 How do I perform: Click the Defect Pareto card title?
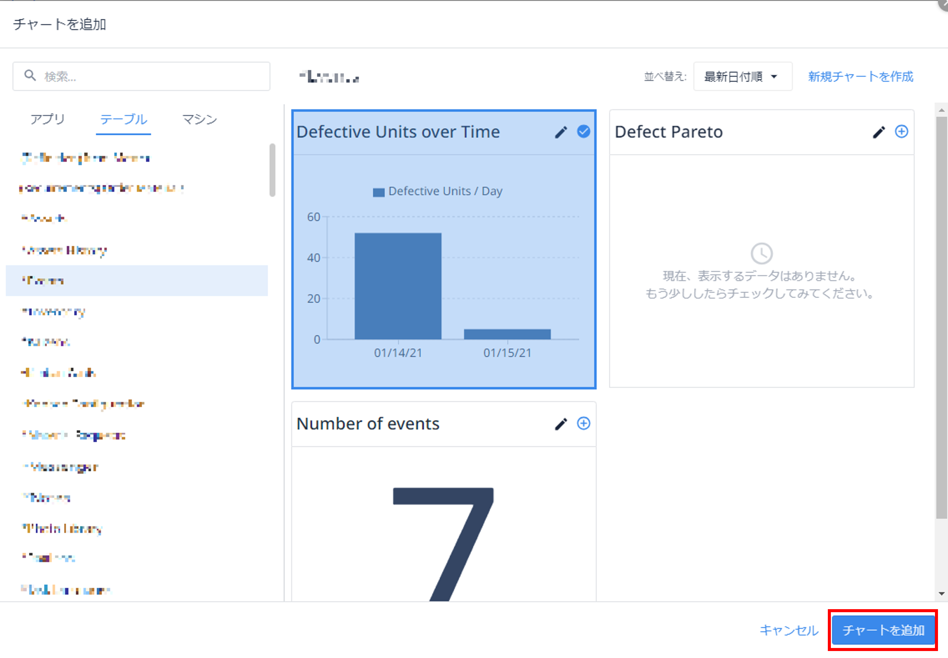[x=669, y=132]
